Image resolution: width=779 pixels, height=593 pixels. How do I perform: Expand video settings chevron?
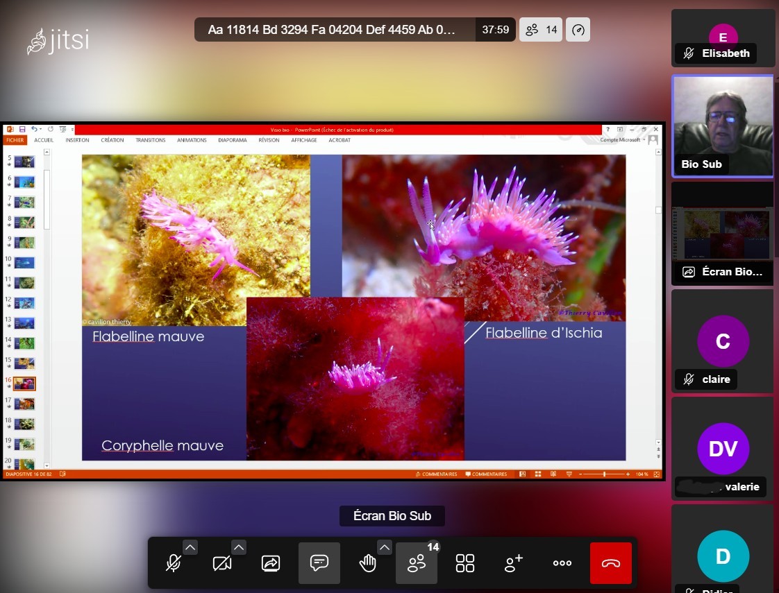239,547
